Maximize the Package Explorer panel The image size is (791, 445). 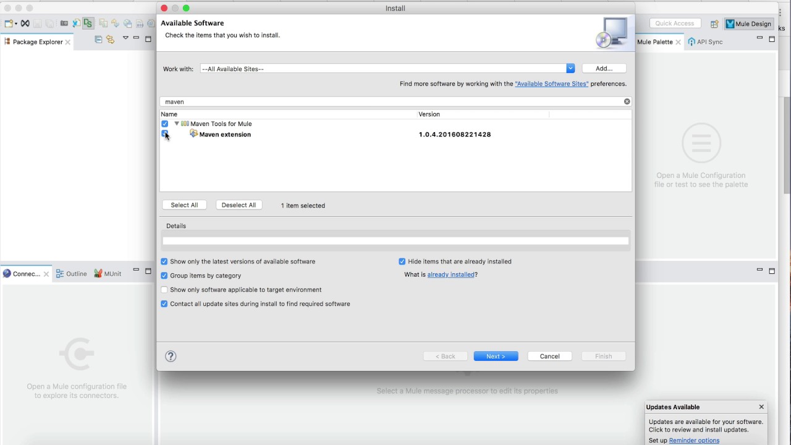point(148,39)
